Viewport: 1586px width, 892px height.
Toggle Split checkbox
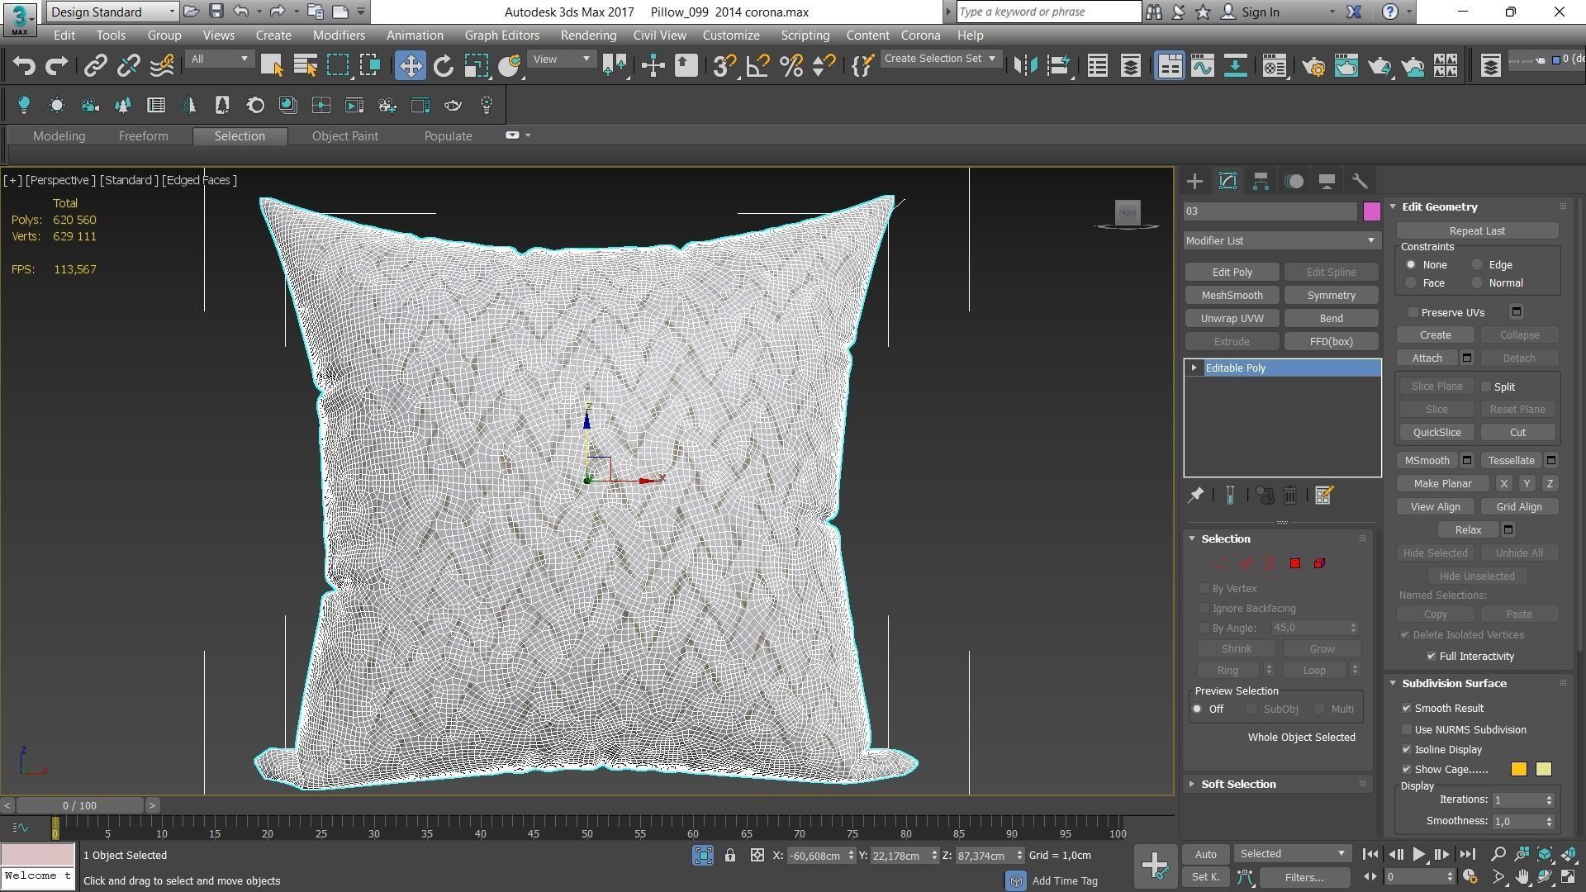(x=1486, y=387)
